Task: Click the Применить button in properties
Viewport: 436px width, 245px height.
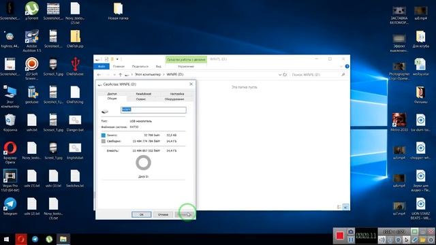Action: pyautogui.click(x=184, y=214)
